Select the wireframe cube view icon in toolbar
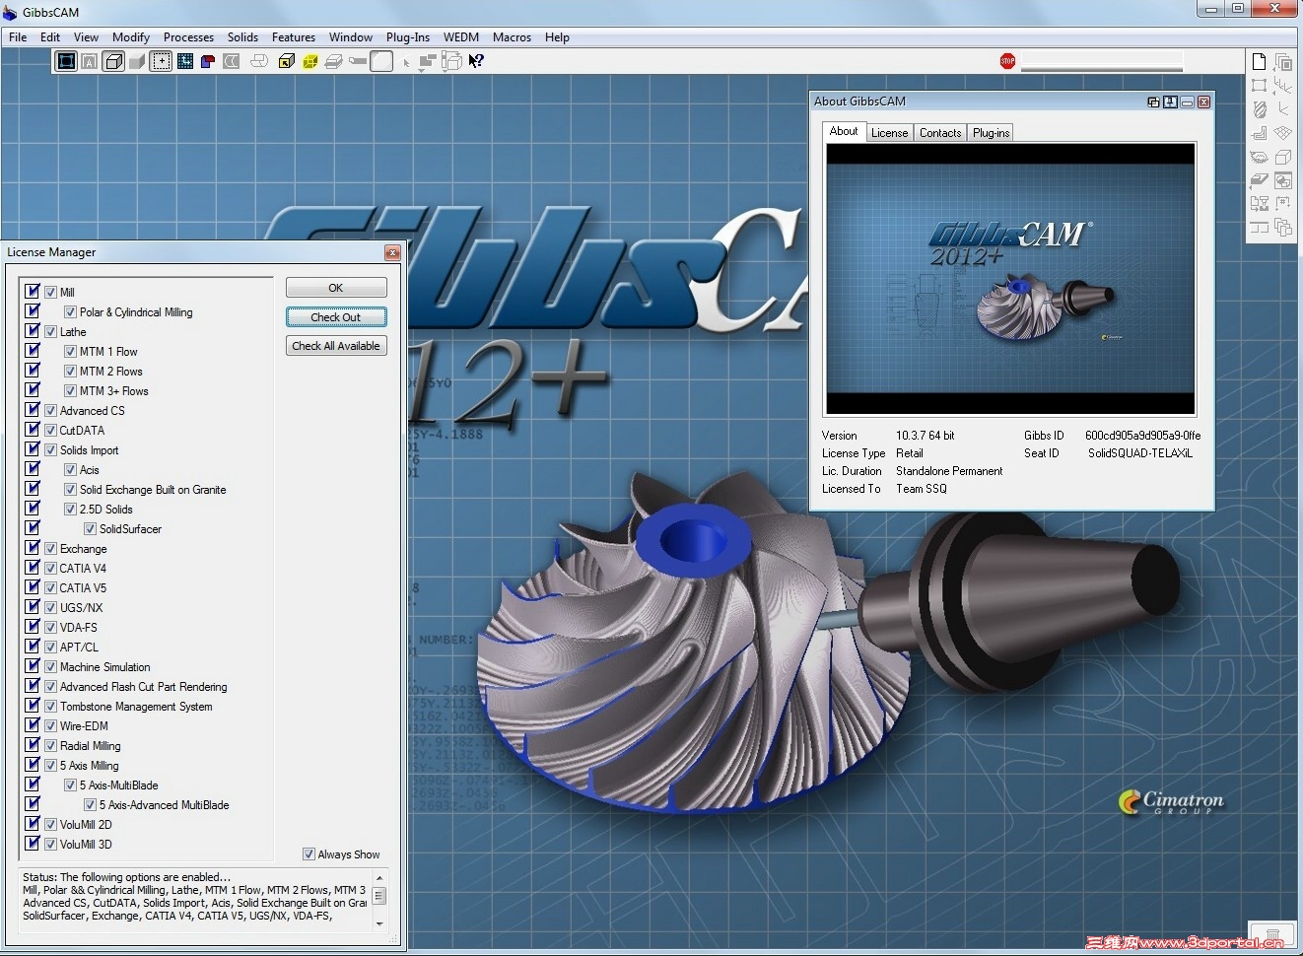 [x=113, y=61]
